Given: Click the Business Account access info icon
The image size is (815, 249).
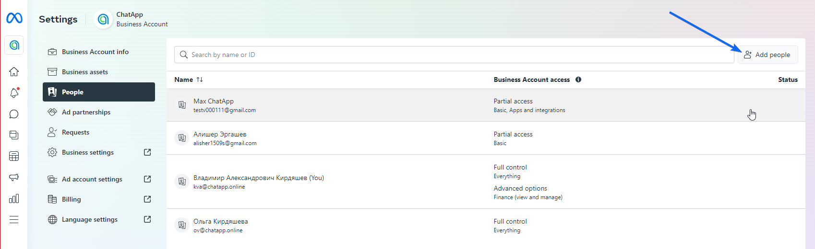Looking at the screenshot, I should (578, 79).
